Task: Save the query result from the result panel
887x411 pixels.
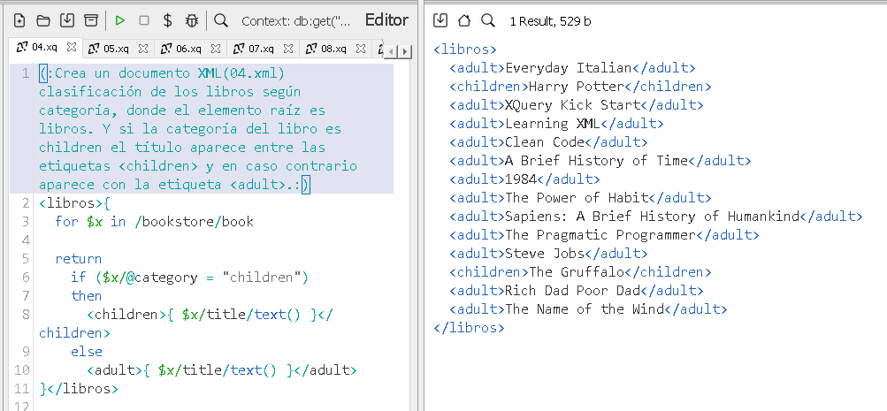Action: point(440,20)
